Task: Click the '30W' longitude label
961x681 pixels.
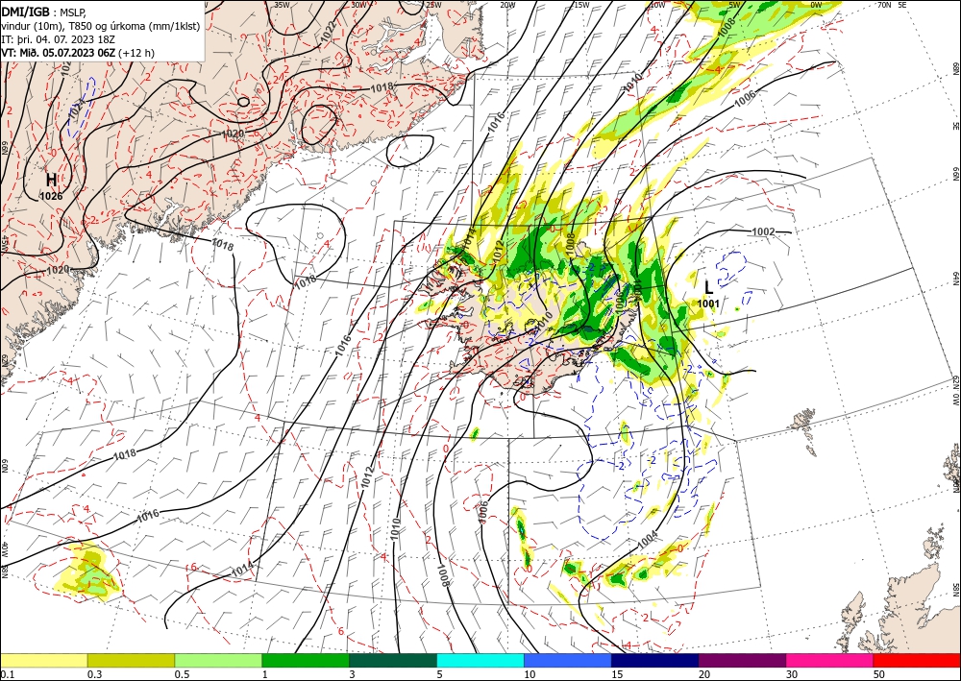Action: click(358, 5)
